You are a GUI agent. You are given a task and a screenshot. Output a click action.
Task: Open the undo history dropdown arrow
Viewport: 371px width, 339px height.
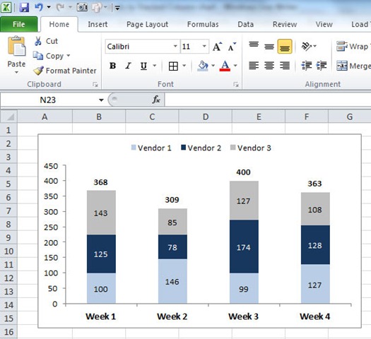click(x=49, y=7)
